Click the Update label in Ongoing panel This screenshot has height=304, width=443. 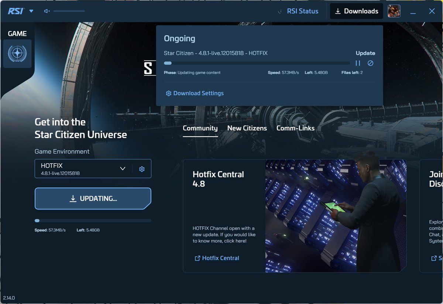click(x=365, y=53)
